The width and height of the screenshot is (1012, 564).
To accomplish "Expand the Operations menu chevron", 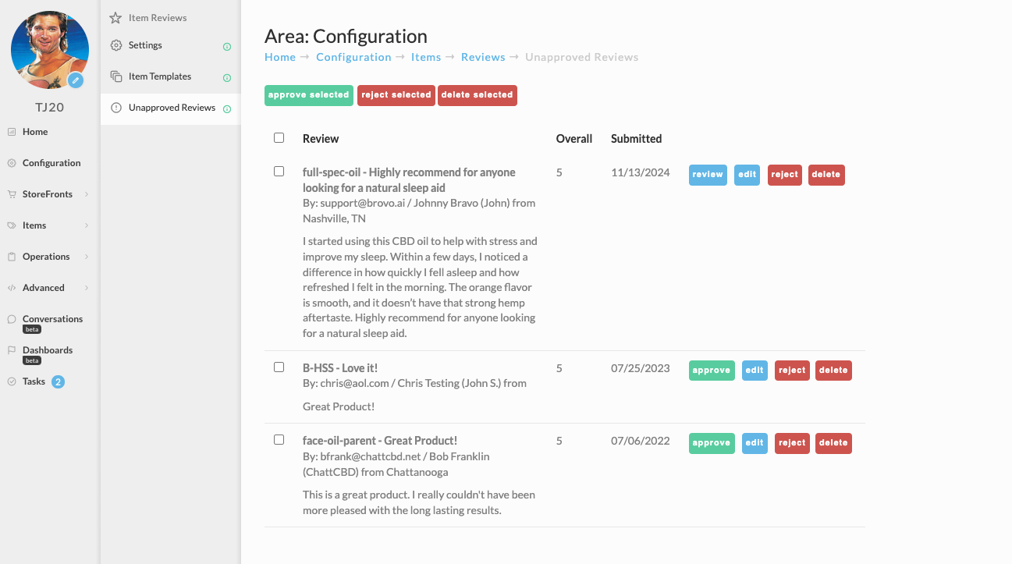I will [x=87, y=257].
